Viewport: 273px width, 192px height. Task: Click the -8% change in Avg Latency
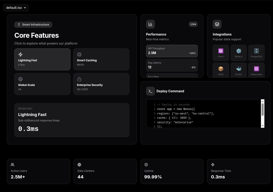[193, 67]
